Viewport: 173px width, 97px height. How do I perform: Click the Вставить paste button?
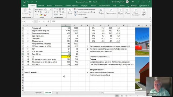25,11
